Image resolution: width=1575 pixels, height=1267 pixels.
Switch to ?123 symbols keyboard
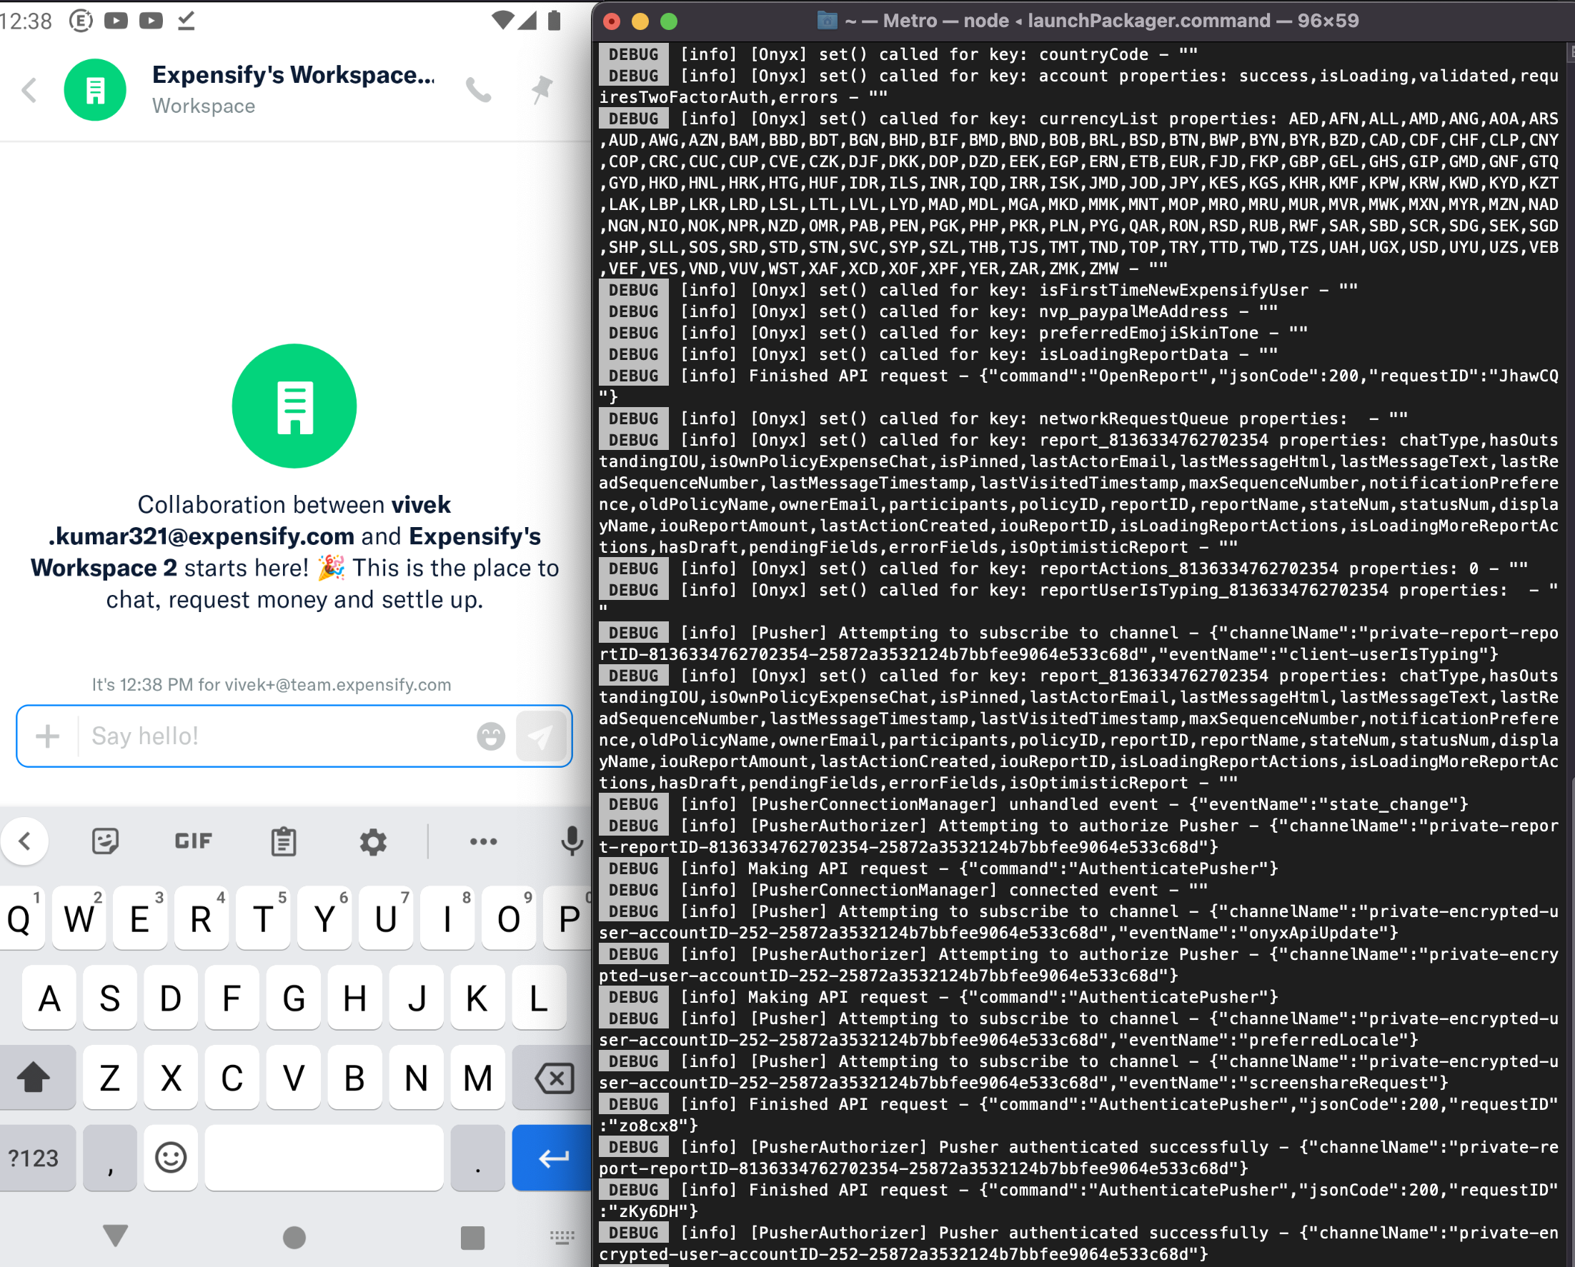coord(34,1158)
